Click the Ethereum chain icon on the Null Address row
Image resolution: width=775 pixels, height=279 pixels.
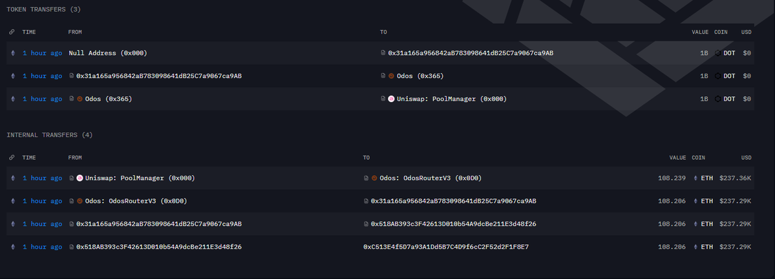point(12,53)
